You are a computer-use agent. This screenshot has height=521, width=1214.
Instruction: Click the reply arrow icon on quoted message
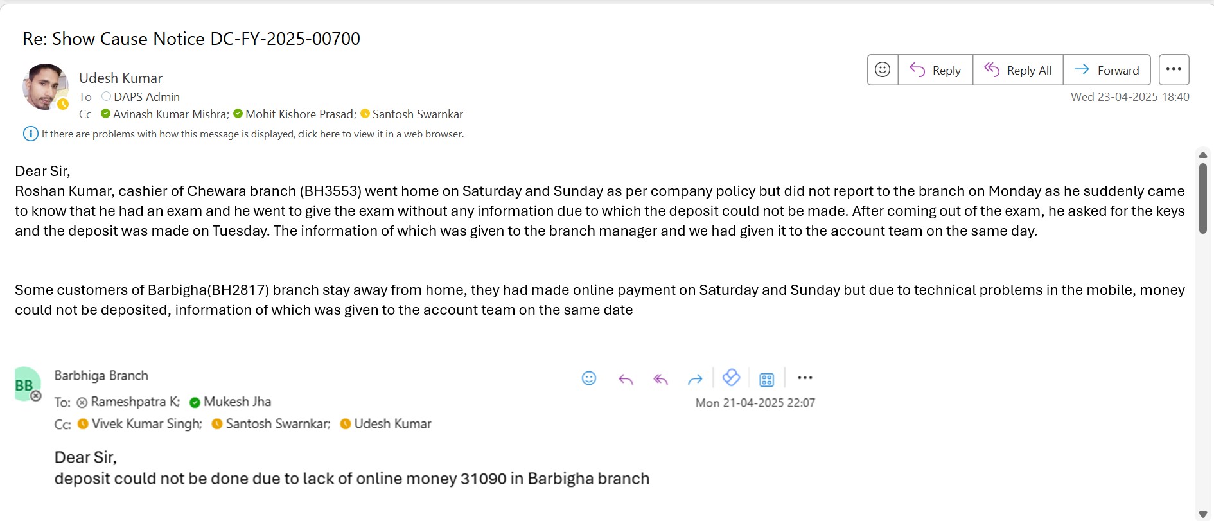coord(626,379)
